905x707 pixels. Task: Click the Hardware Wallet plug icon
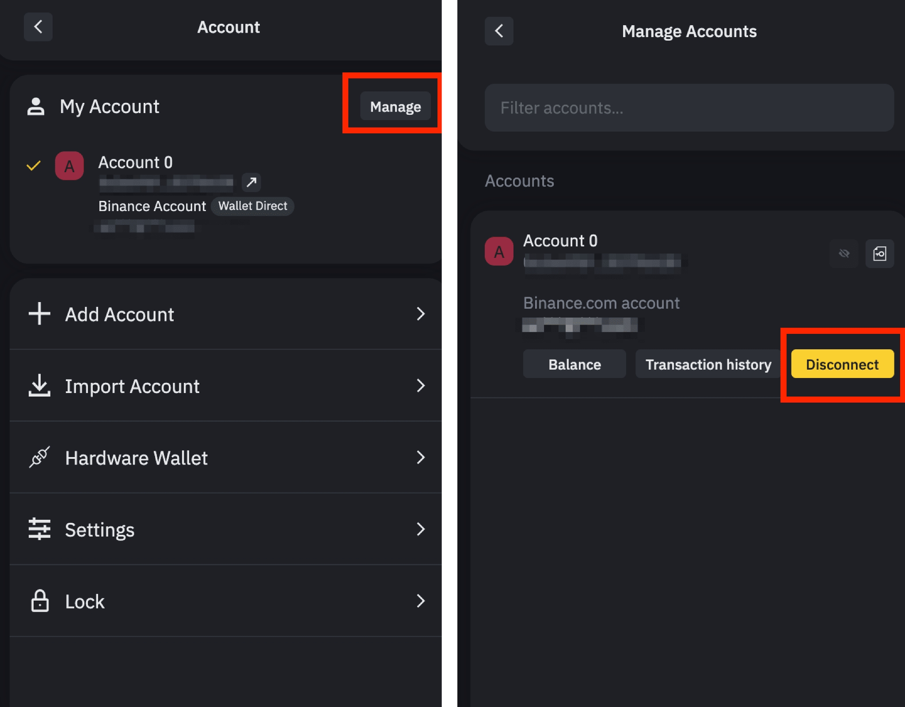point(39,457)
